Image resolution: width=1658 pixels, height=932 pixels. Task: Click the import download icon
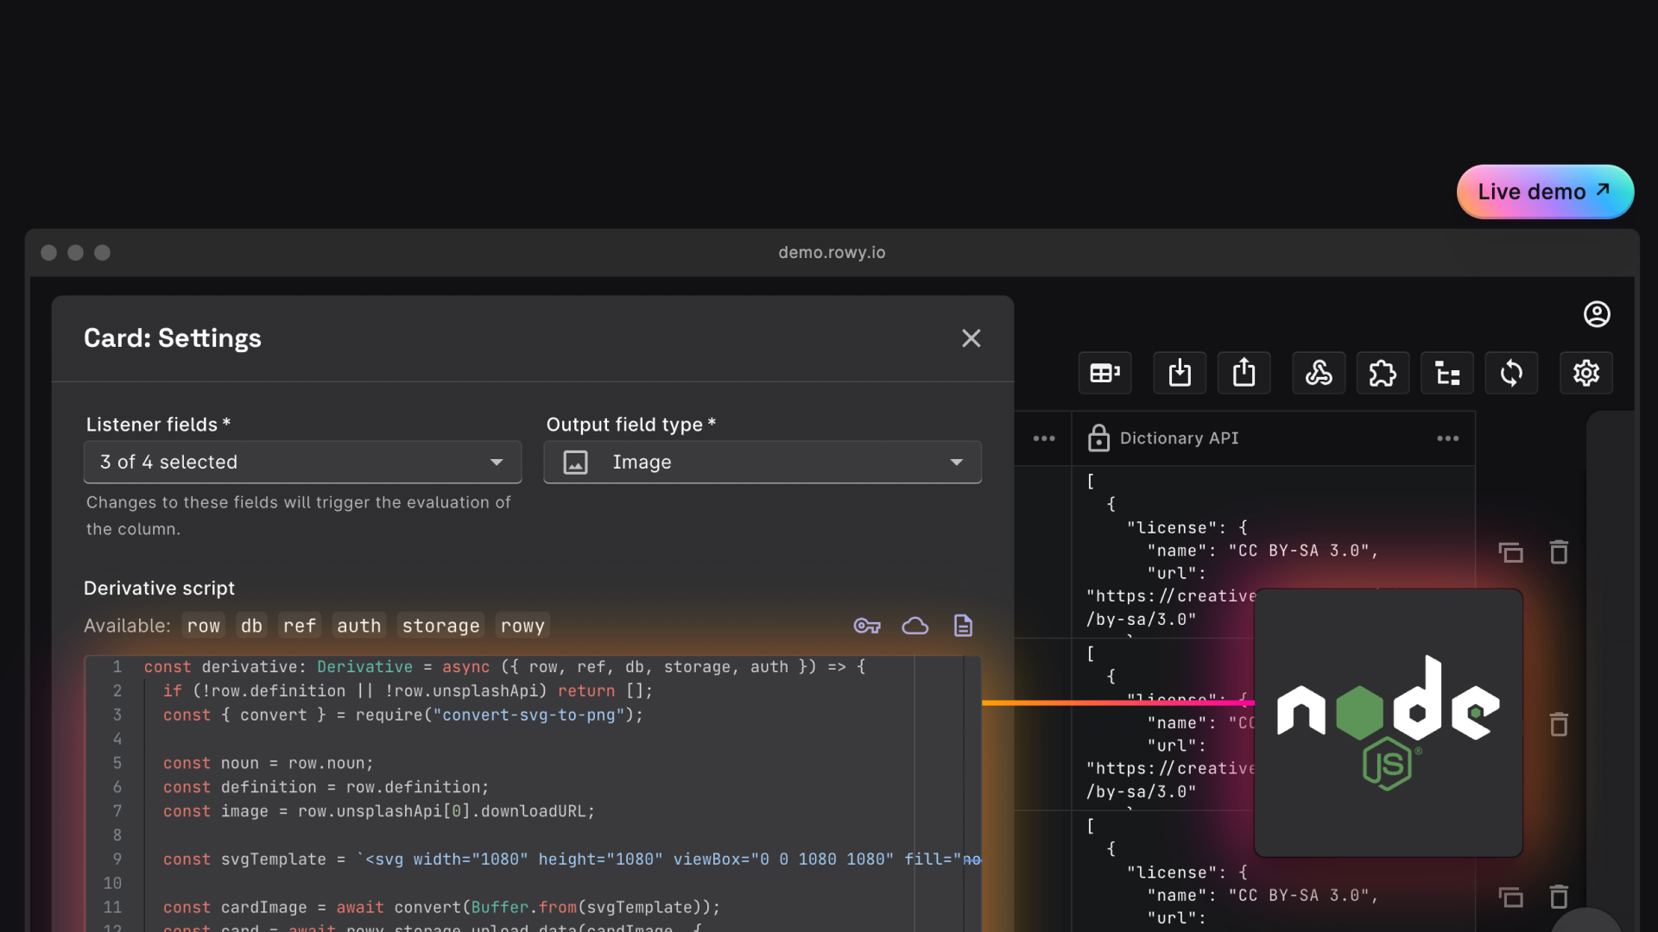point(1180,373)
